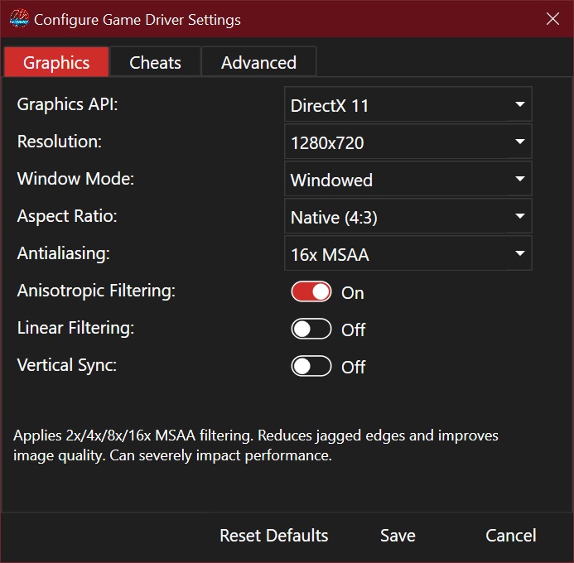
Task: Expand the Aspect Ratio dropdown showing Native (4:3)
Action: click(408, 216)
